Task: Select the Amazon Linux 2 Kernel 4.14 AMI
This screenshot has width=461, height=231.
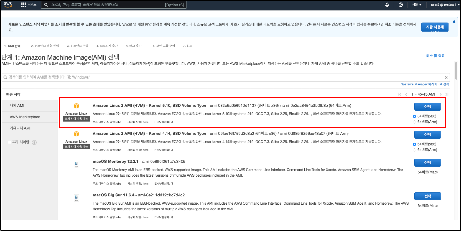Action: point(428,134)
